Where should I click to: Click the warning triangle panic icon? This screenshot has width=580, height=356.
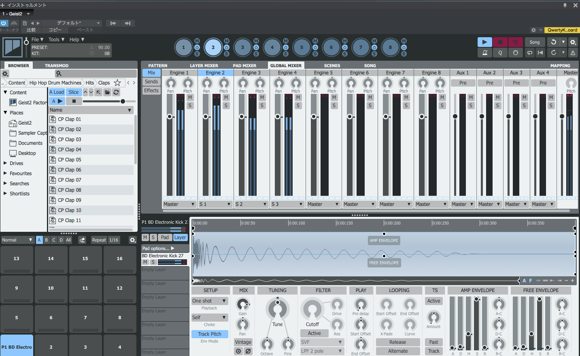pos(573,53)
